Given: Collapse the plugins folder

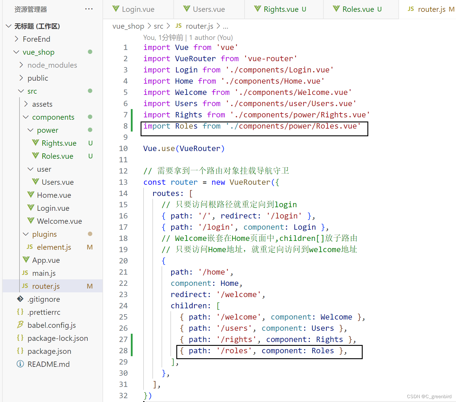Looking at the screenshot, I should [x=26, y=234].
